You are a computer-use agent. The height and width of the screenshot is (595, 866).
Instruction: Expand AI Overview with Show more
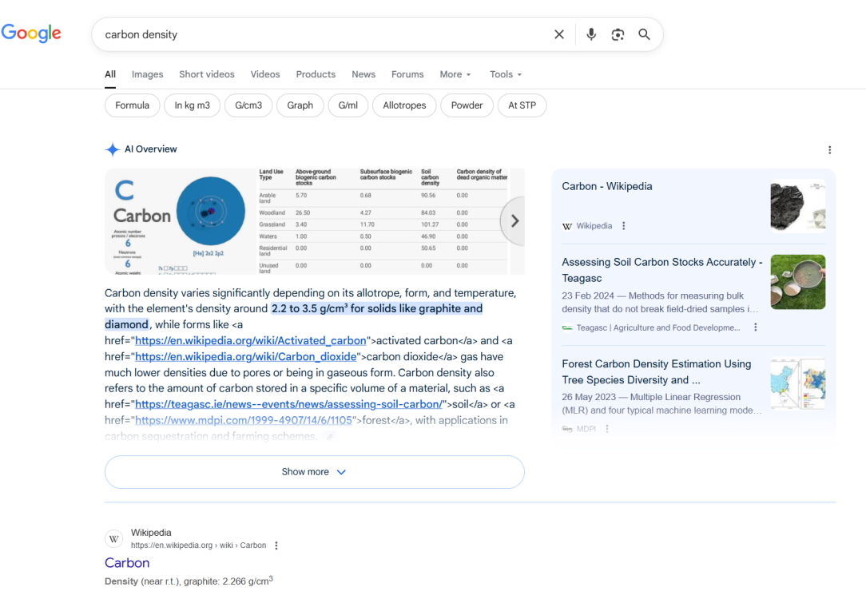[x=314, y=472]
